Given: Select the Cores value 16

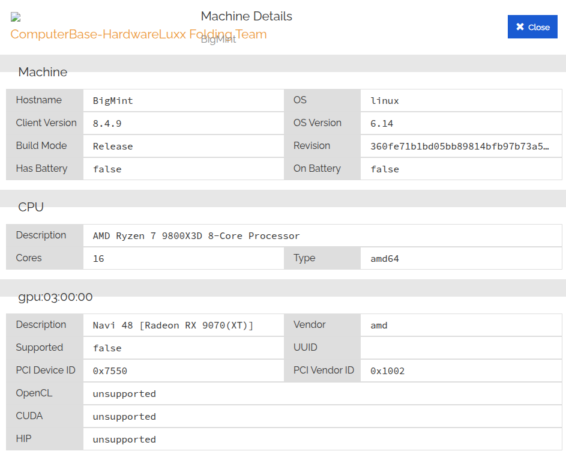Looking at the screenshot, I should (98, 259).
